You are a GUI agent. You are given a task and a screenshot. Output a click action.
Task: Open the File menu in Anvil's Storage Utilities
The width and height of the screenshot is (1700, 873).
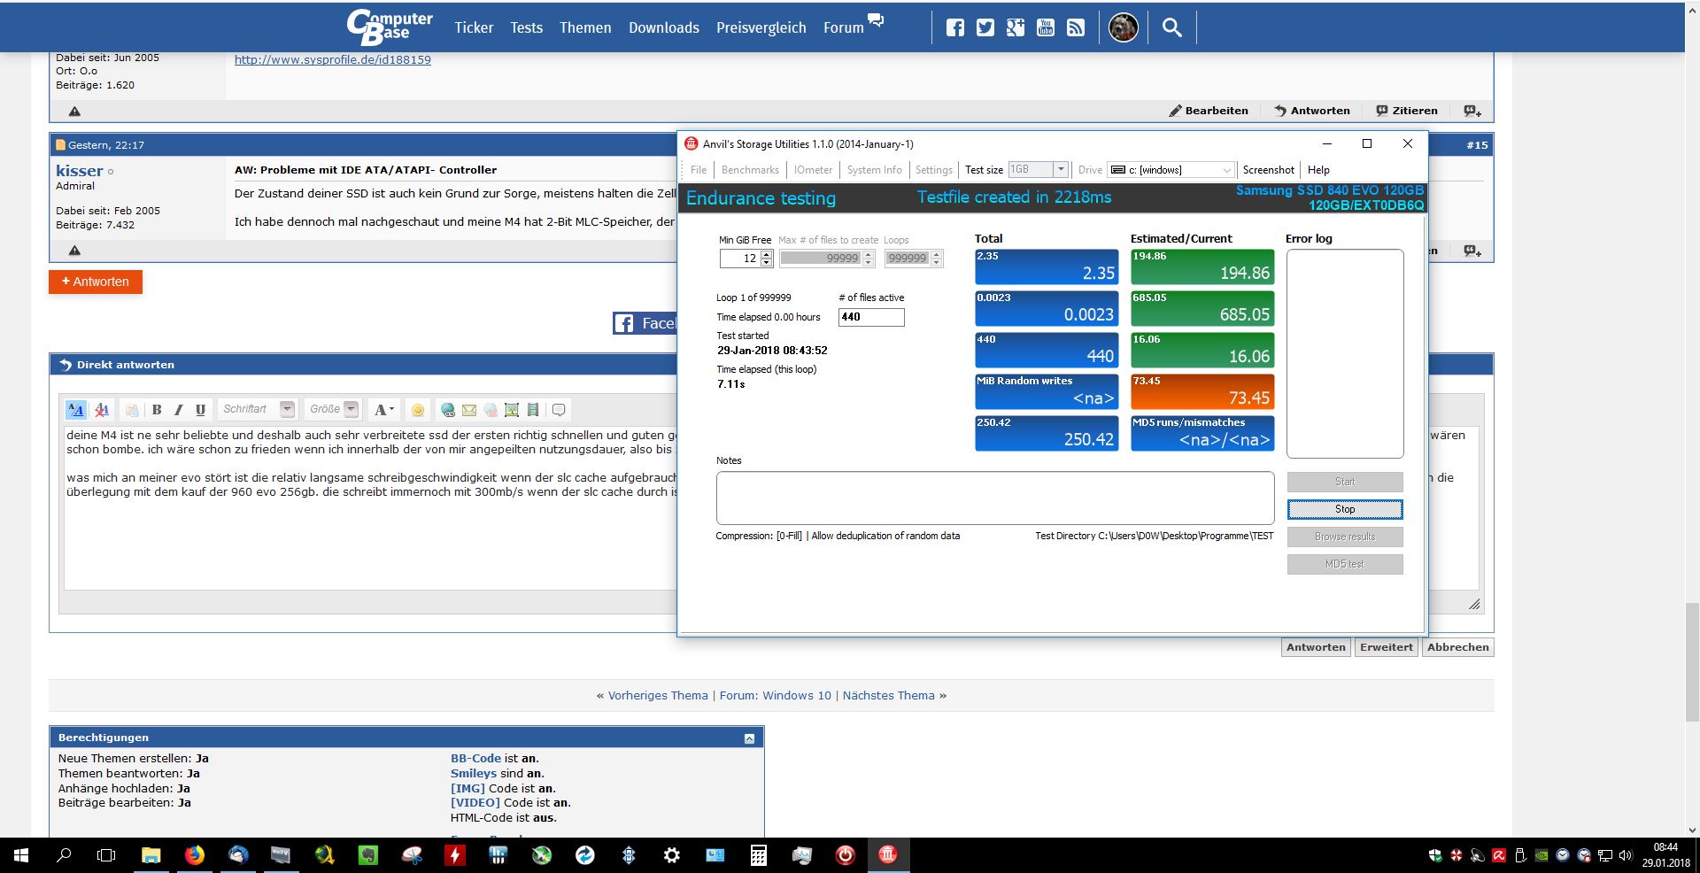click(x=699, y=170)
